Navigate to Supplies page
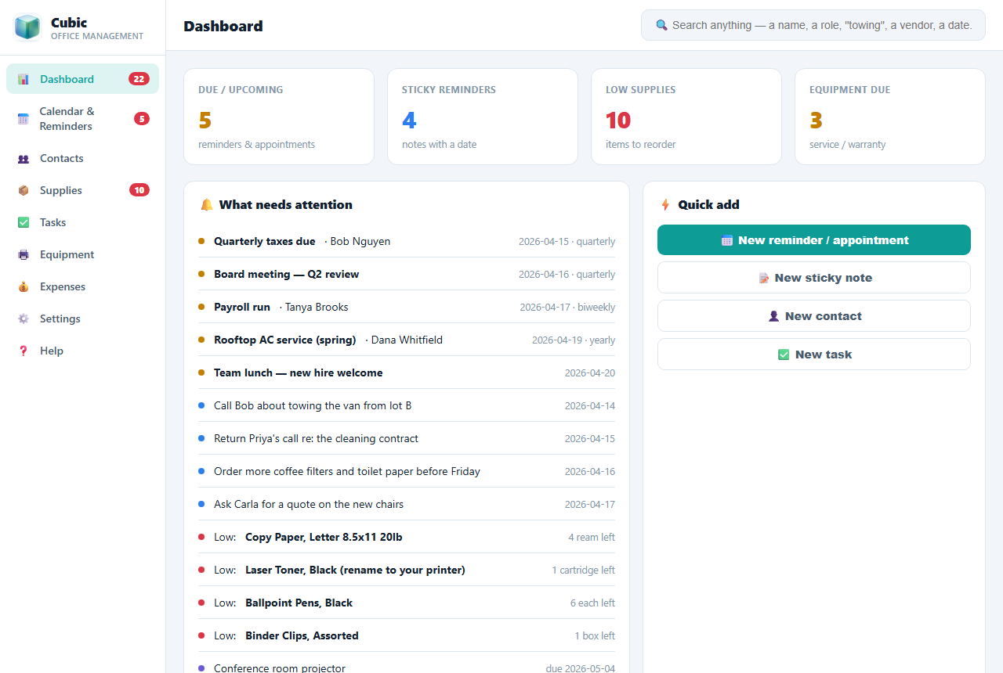Image resolution: width=1003 pixels, height=673 pixels. tap(82, 190)
